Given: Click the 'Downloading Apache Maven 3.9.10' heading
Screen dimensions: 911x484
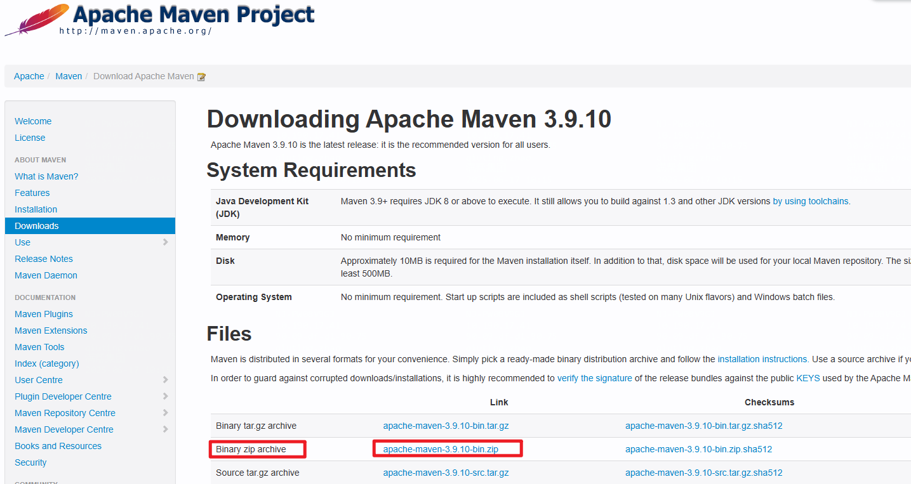Looking at the screenshot, I should (409, 119).
